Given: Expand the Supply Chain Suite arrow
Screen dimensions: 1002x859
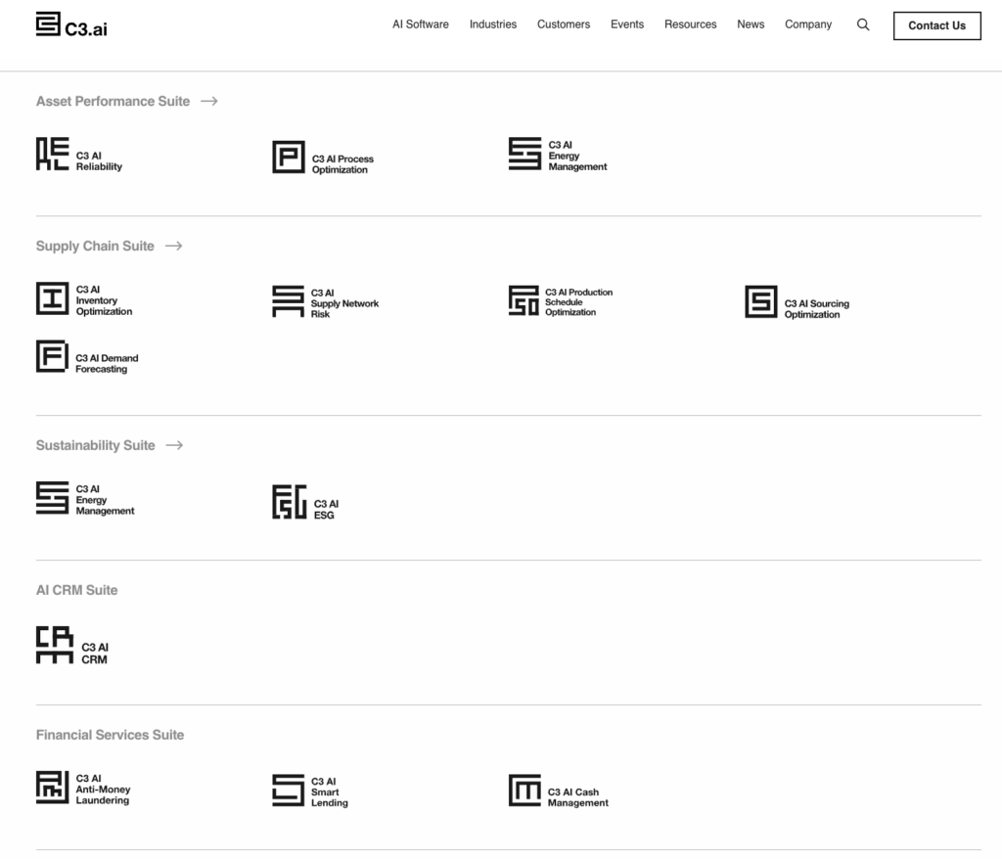Looking at the screenshot, I should (x=174, y=247).
